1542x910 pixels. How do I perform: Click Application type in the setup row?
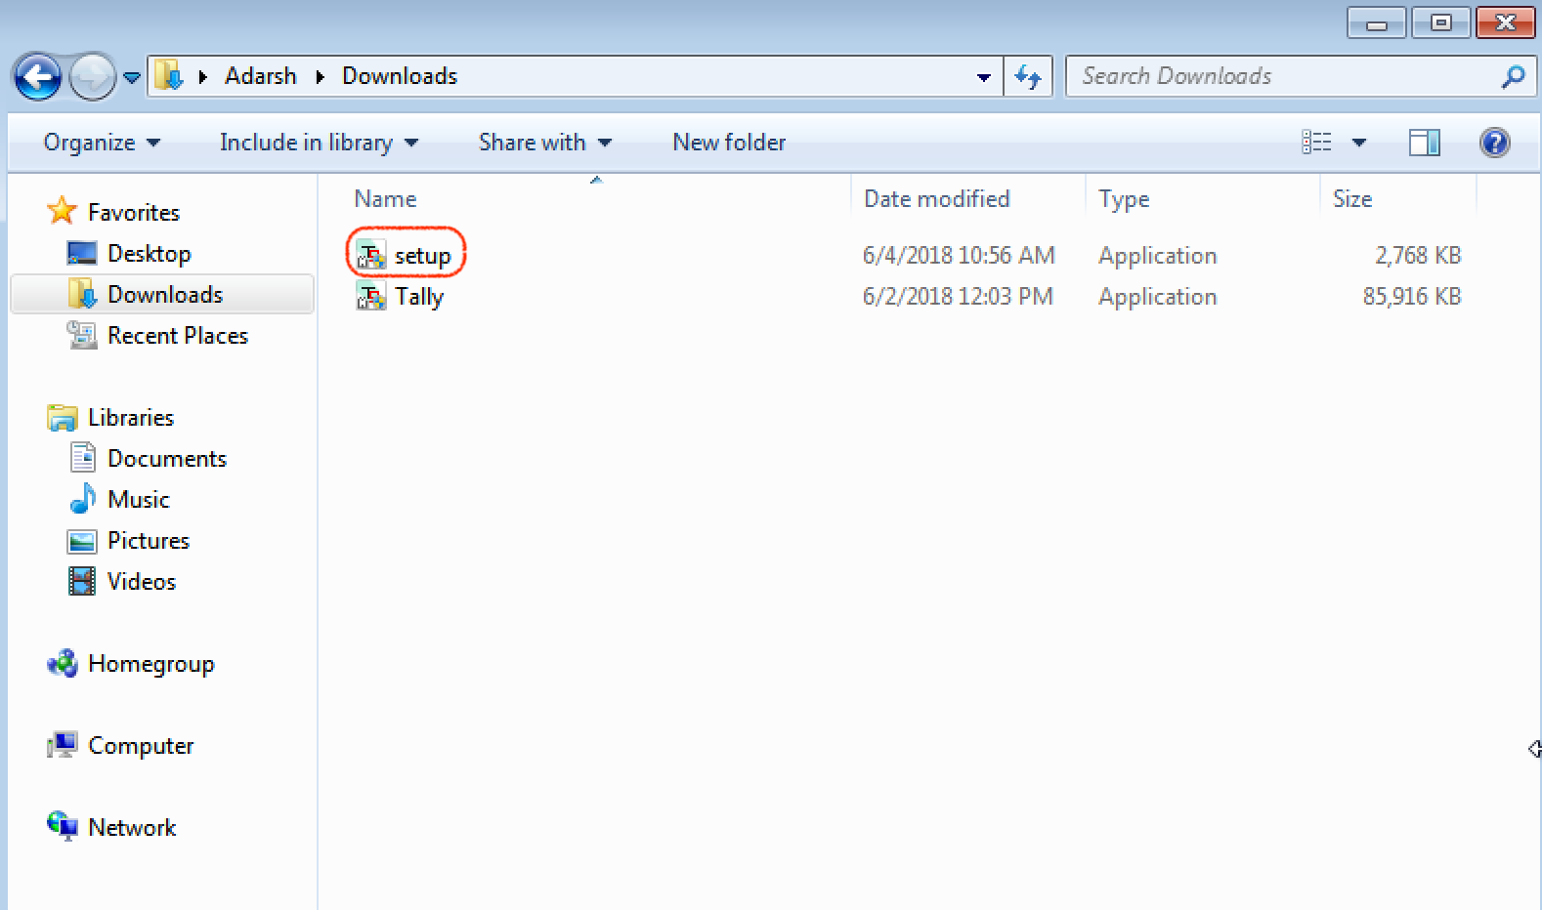(1158, 256)
